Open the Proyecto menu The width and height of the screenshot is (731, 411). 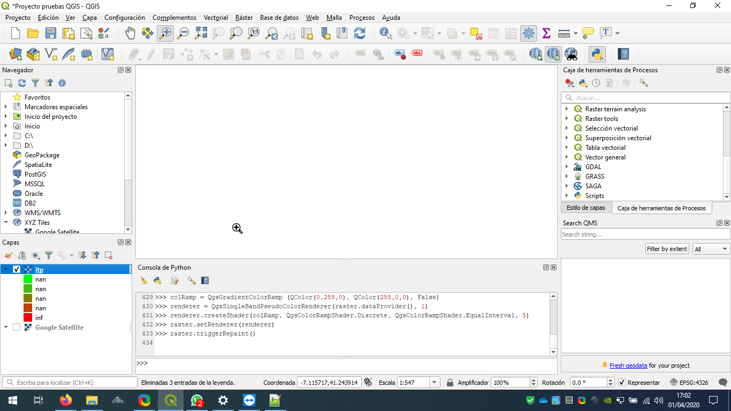point(18,18)
